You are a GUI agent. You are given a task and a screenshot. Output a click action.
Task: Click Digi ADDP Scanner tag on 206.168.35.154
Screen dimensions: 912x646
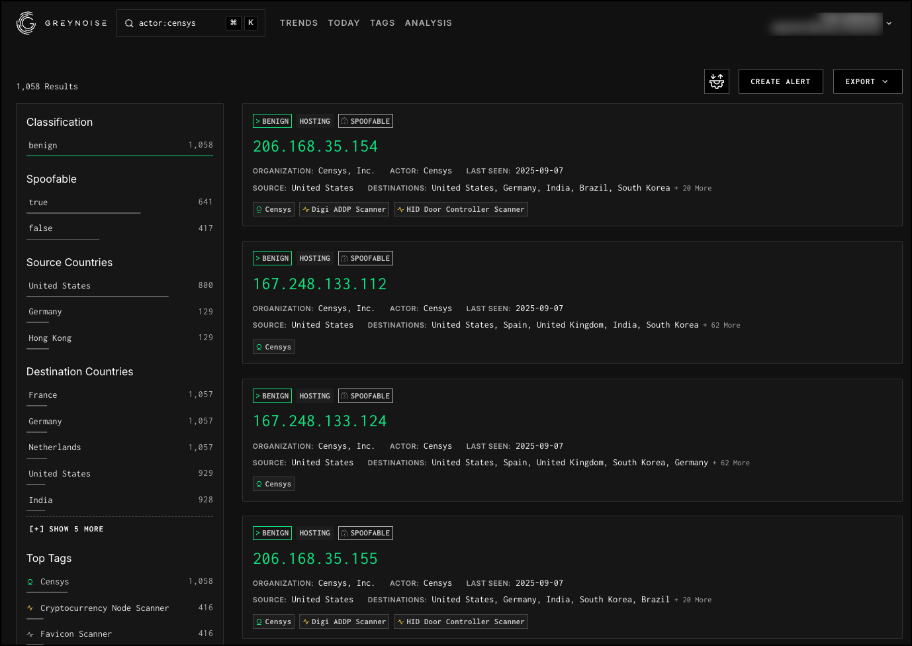pyautogui.click(x=344, y=209)
